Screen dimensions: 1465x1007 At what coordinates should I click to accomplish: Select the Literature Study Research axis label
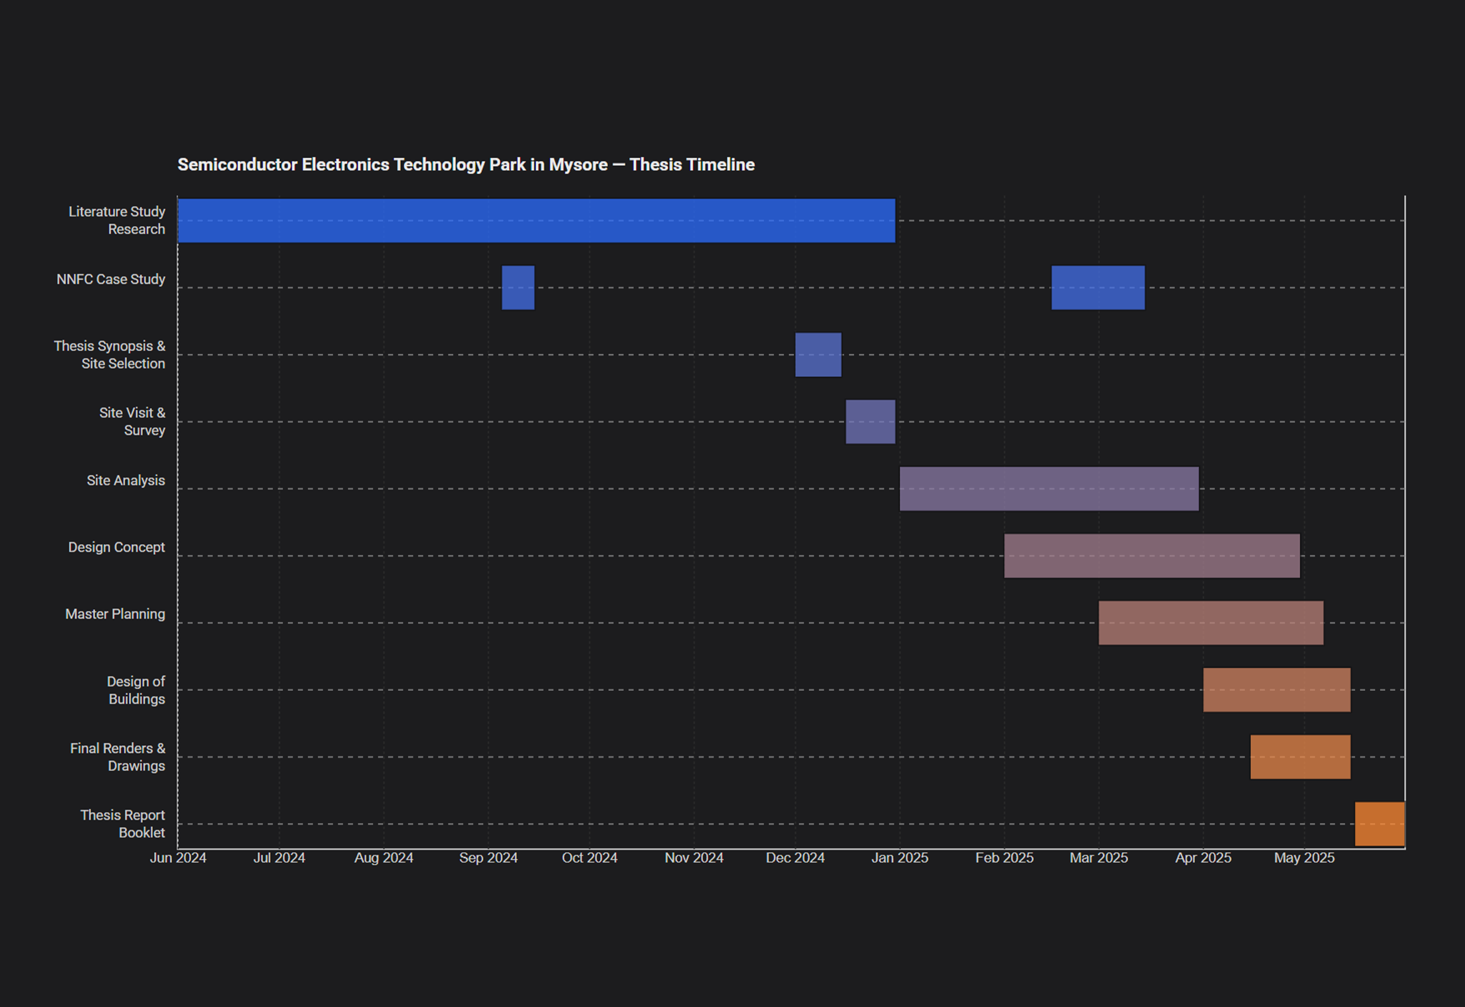click(x=117, y=220)
